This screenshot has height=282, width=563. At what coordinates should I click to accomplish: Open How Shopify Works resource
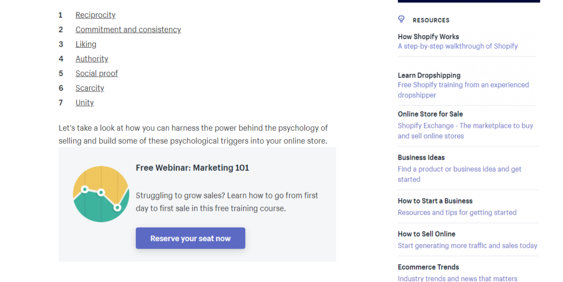click(428, 36)
